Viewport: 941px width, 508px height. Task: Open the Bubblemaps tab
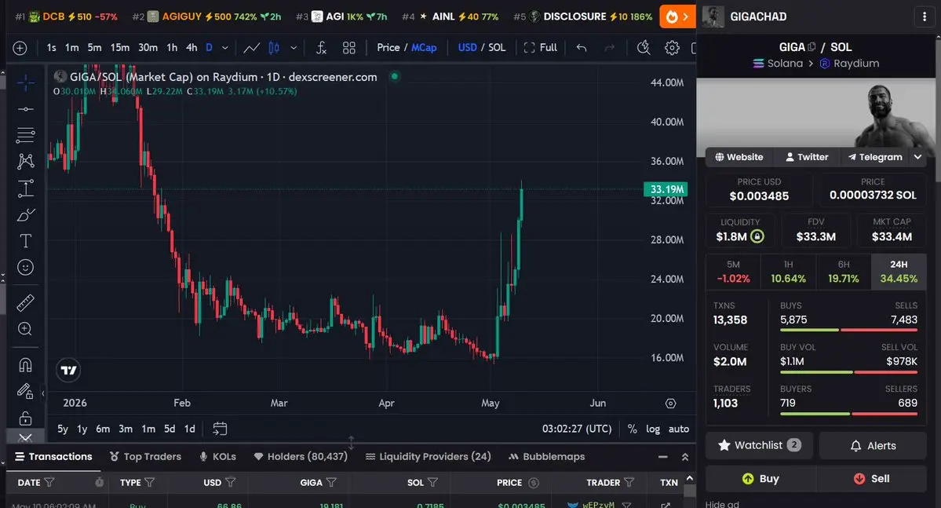coord(546,457)
